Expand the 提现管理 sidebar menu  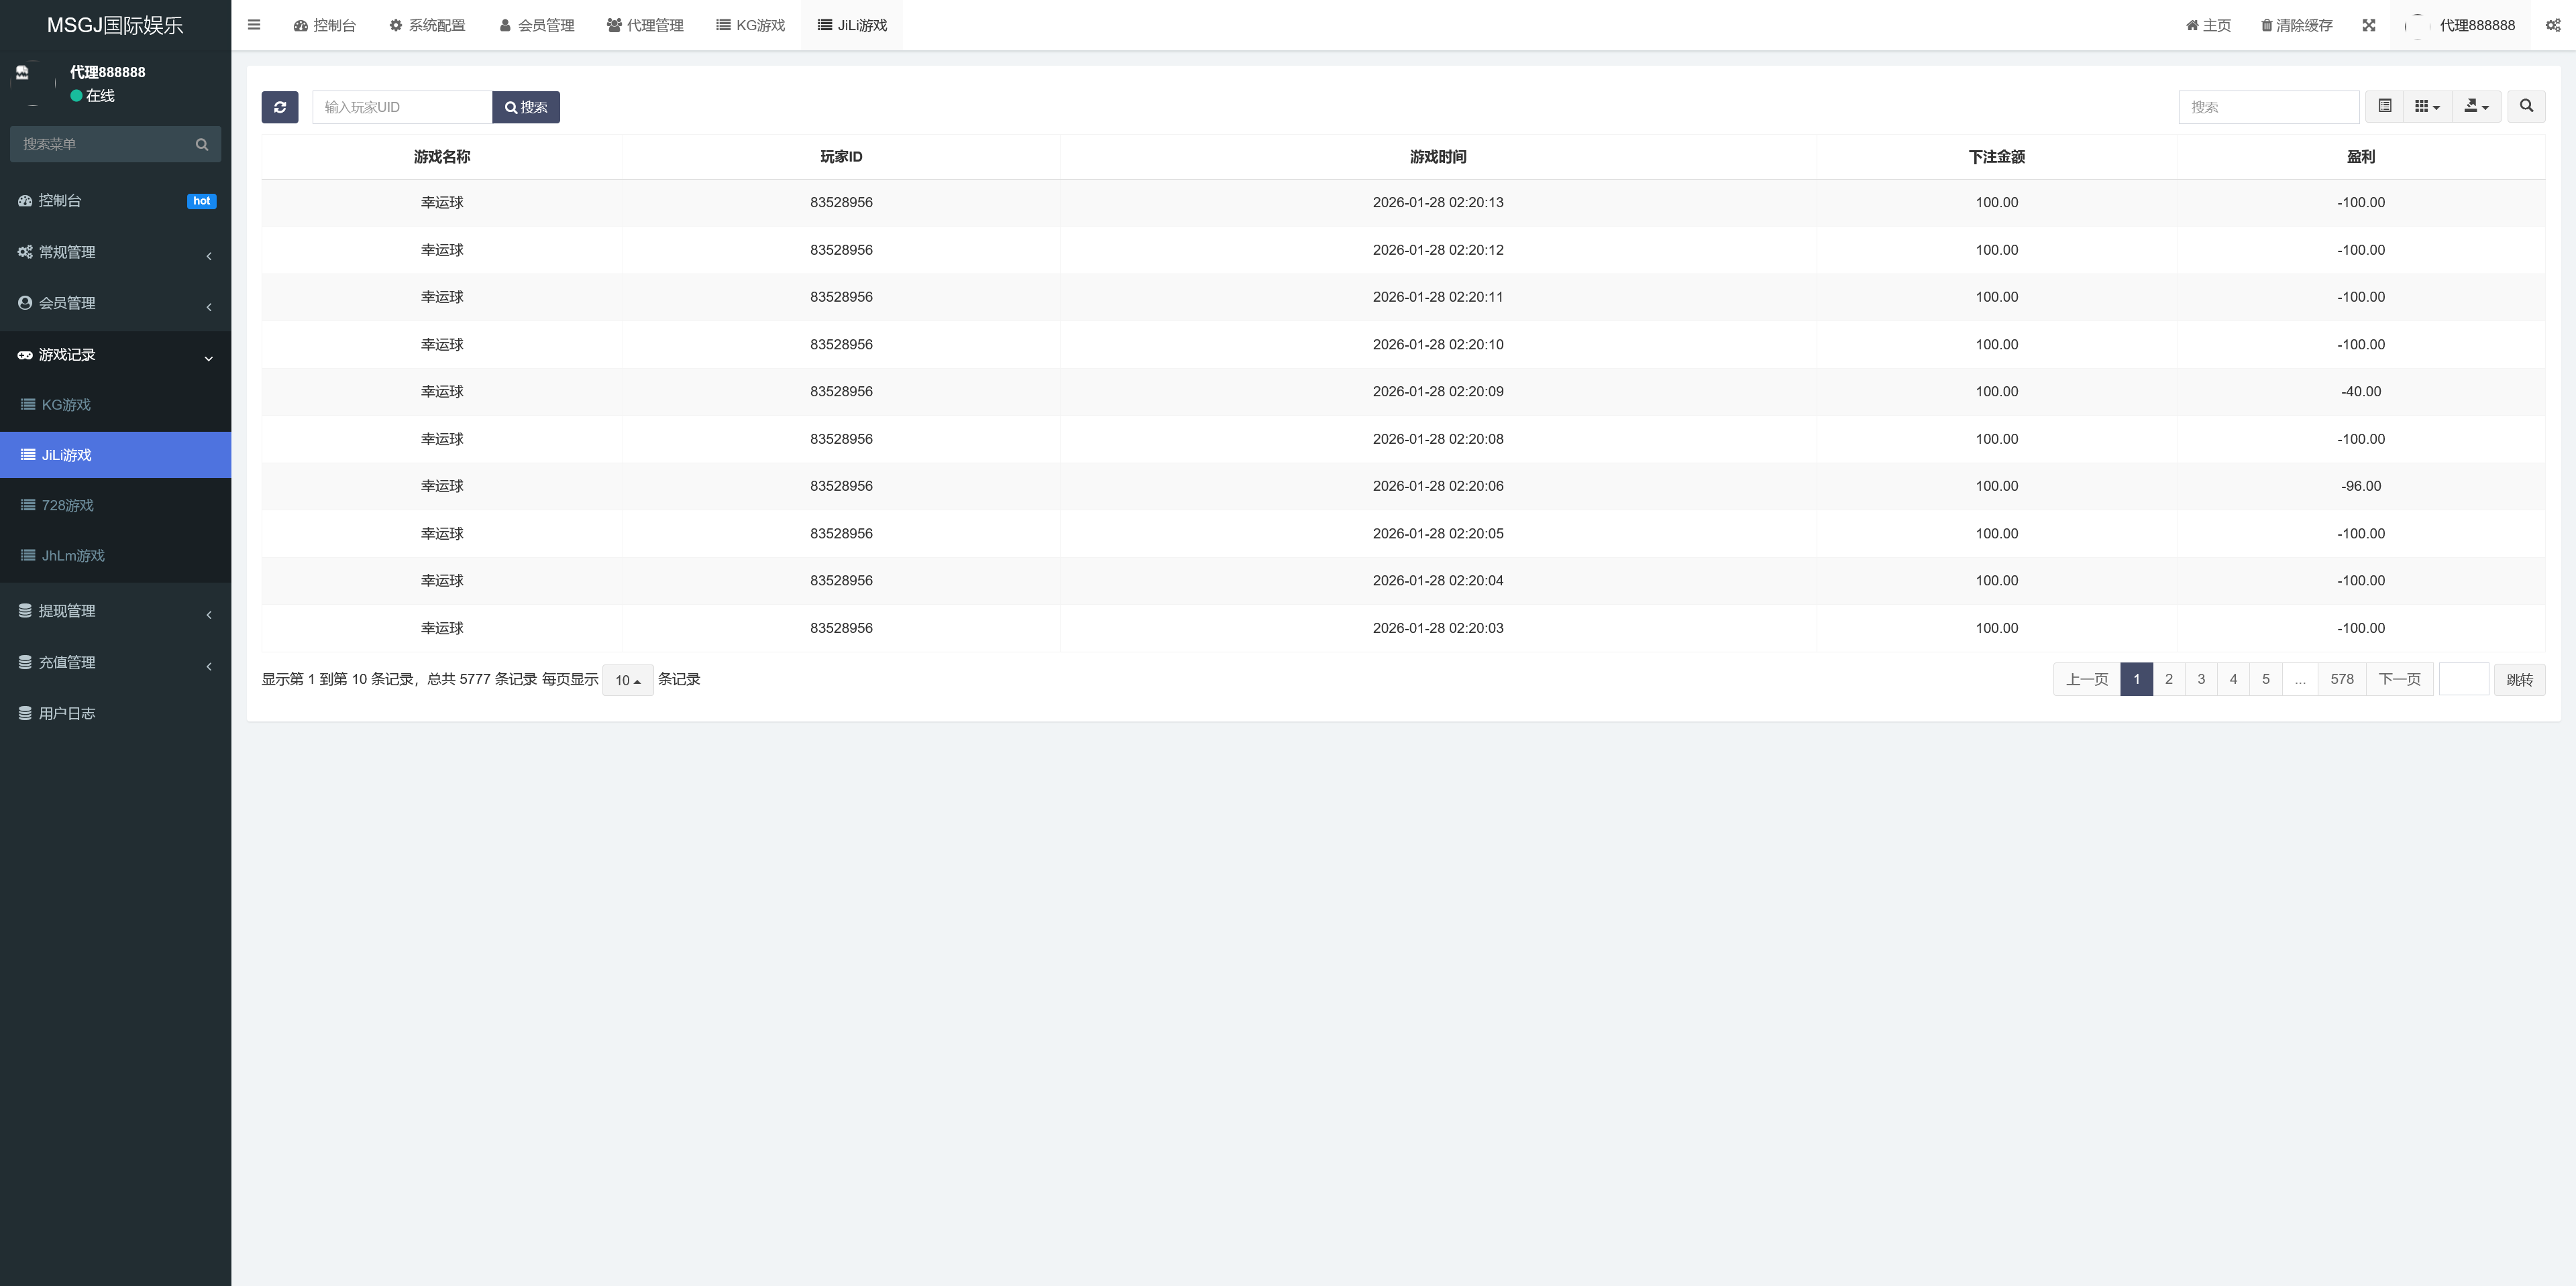tap(116, 611)
